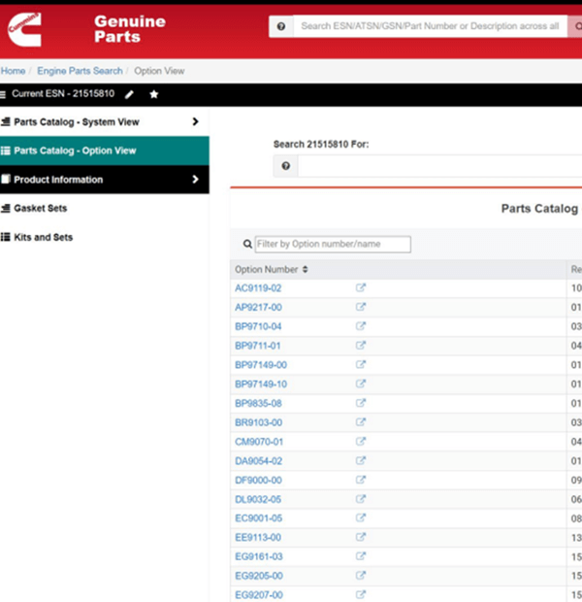
Task: Open BP97149-10 external link icon
Action: (361, 384)
